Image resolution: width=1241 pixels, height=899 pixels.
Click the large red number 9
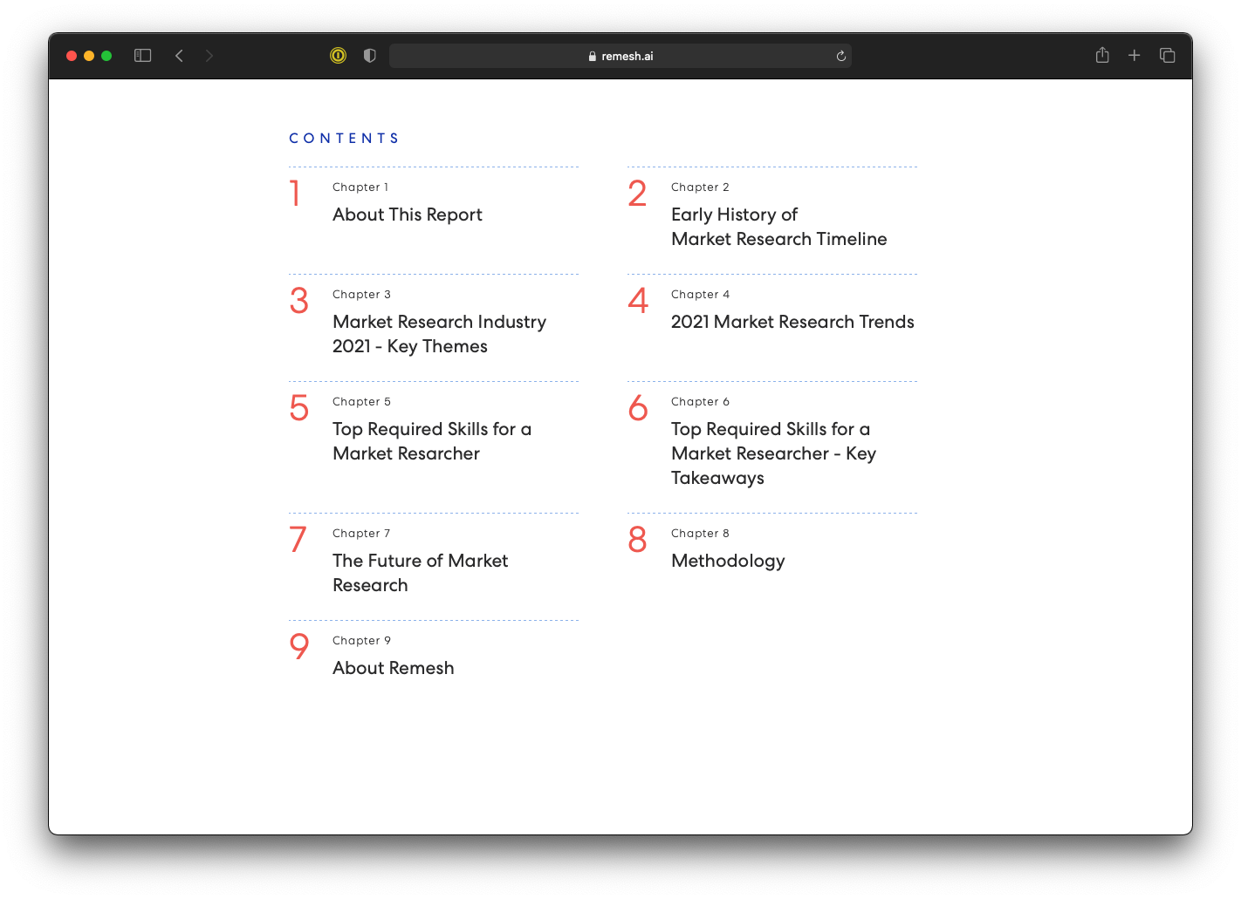tap(298, 647)
